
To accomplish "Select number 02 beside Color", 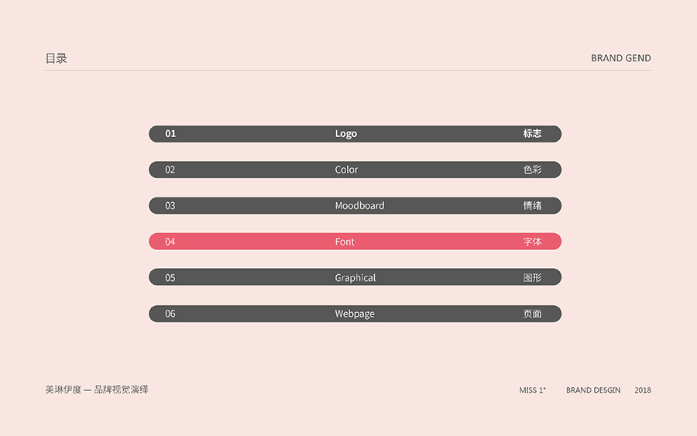I will (170, 170).
